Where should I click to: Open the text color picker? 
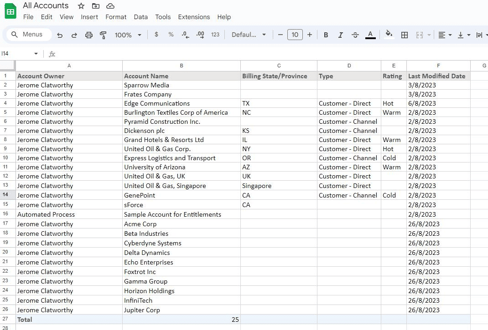pos(370,35)
